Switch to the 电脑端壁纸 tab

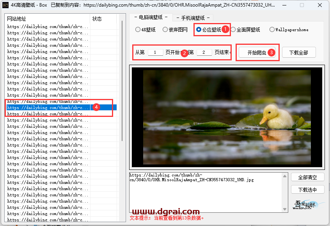pos(151,18)
